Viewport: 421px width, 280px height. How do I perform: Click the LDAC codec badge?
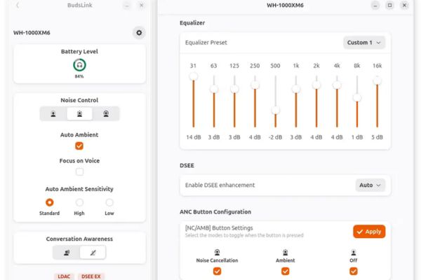(64, 276)
